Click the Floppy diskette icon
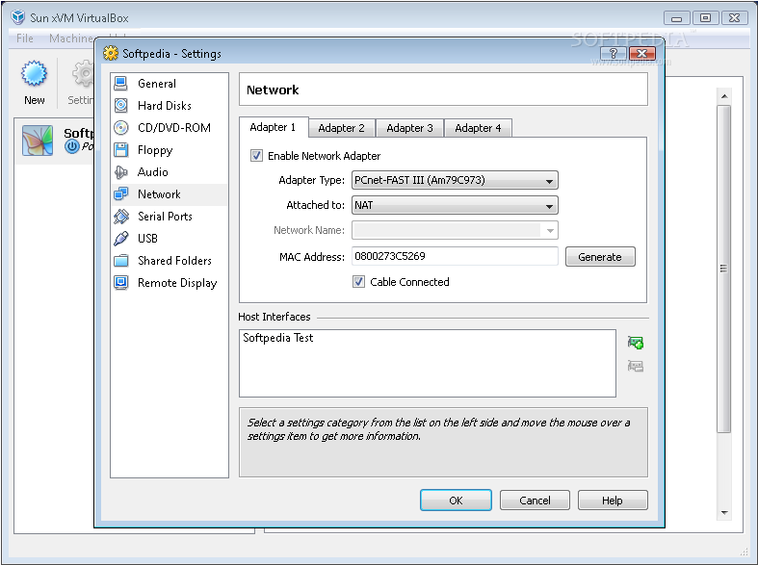The width and height of the screenshot is (758, 565). coord(120,150)
